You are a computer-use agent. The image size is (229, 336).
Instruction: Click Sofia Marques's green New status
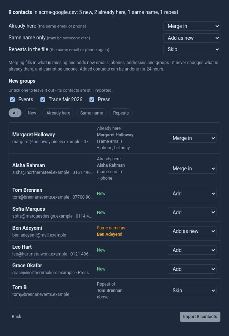pyautogui.click(x=101, y=212)
